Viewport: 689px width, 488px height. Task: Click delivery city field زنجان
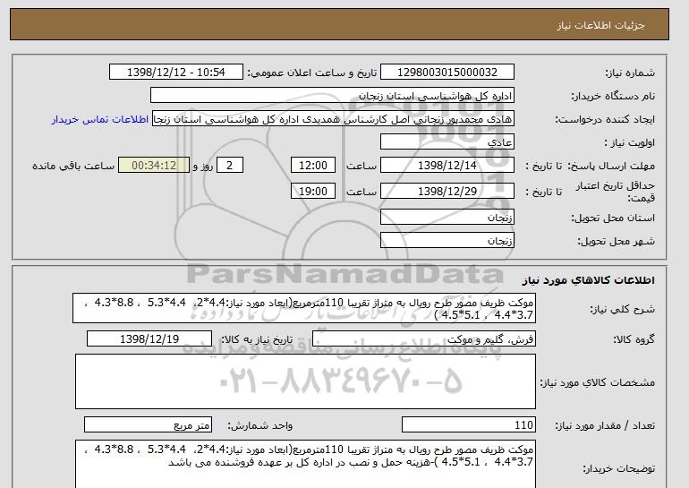point(447,241)
